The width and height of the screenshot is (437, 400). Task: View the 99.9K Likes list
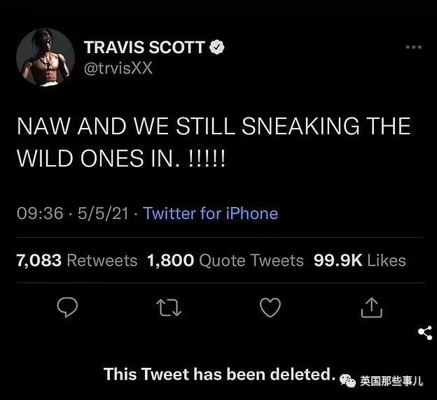tap(360, 261)
